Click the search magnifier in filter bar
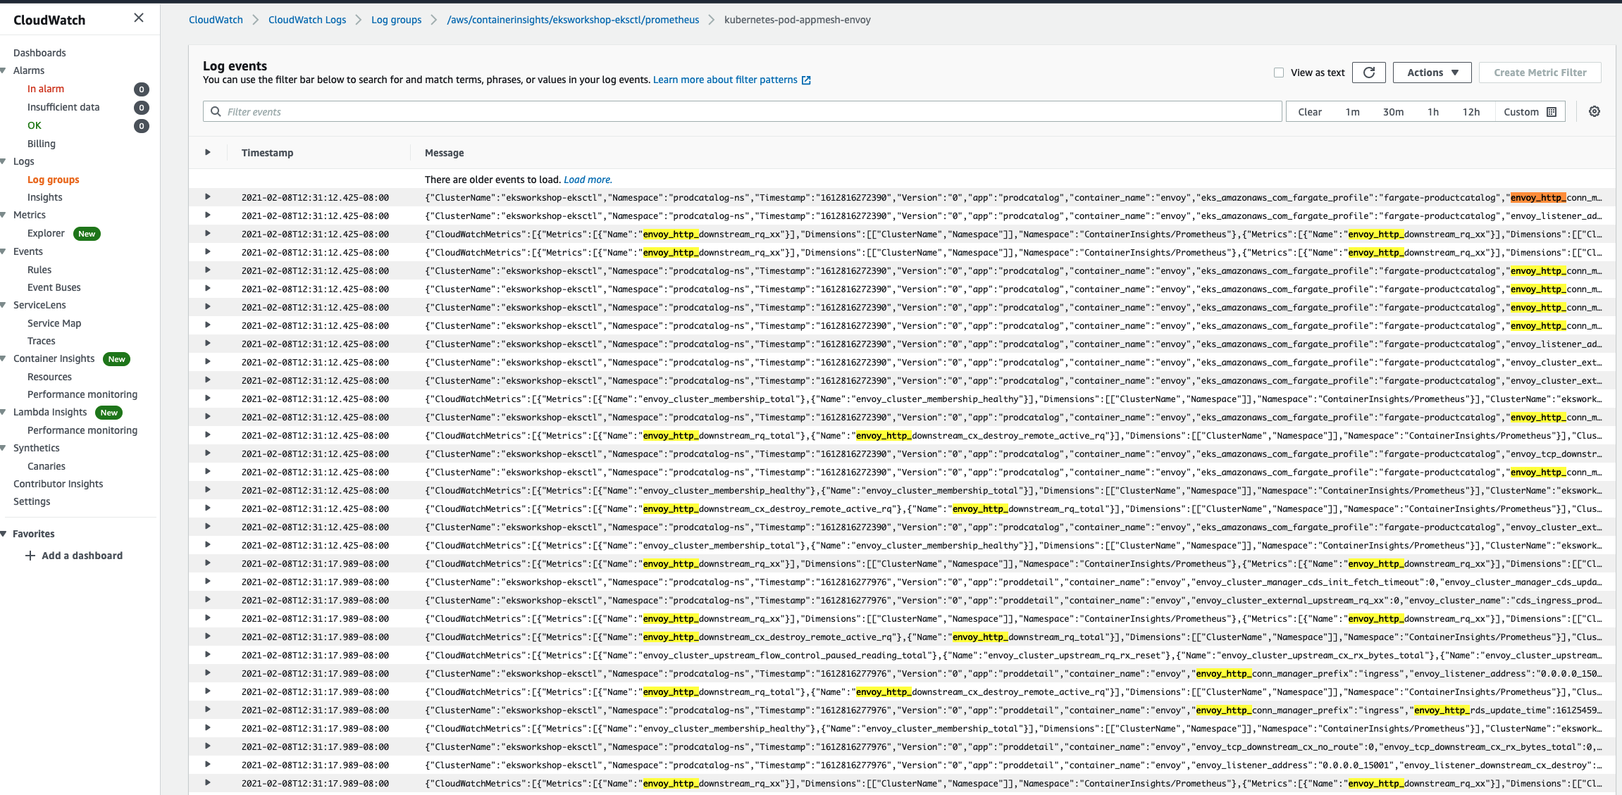The height and width of the screenshot is (795, 1622). point(216,111)
